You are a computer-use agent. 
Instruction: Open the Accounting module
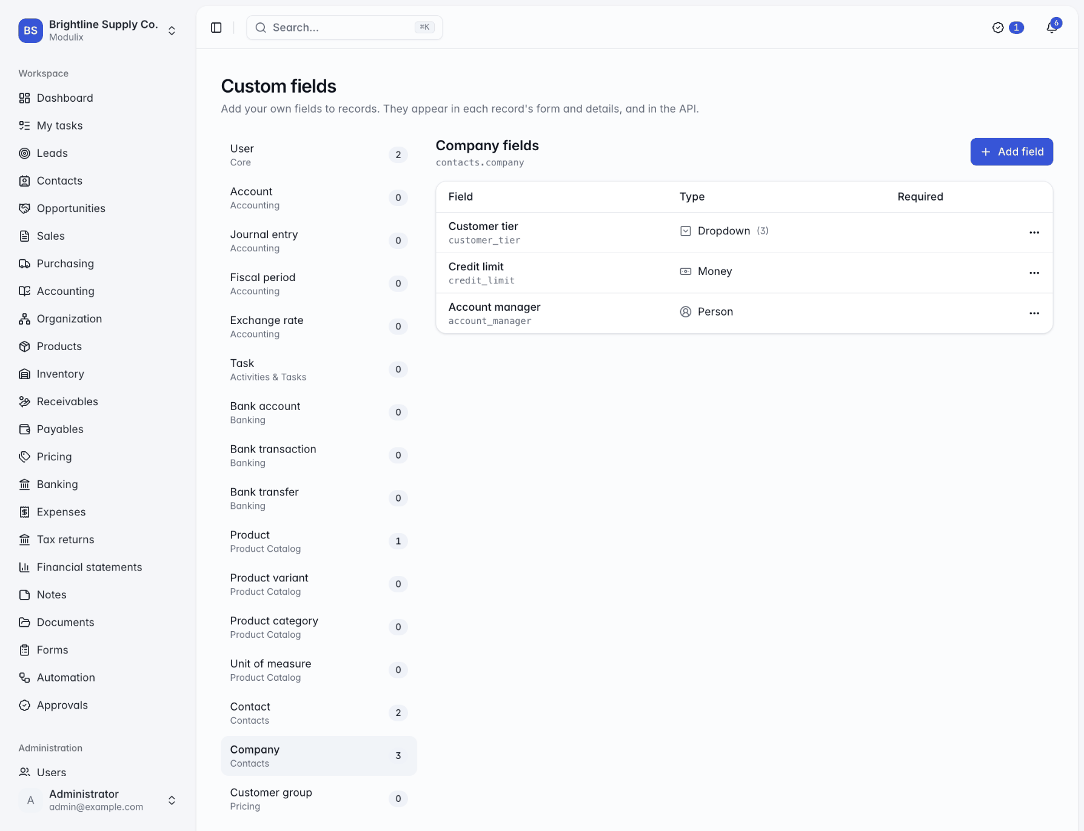(98, 291)
